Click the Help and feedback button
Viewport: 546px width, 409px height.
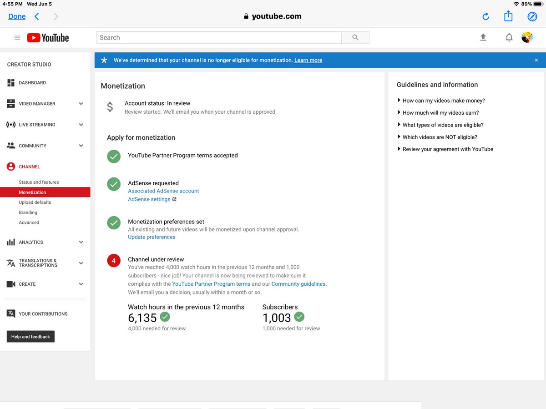click(30, 337)
